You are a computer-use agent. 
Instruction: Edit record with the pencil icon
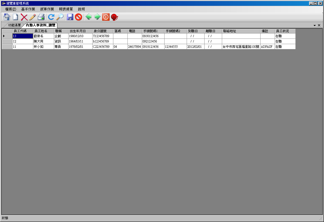33,17
